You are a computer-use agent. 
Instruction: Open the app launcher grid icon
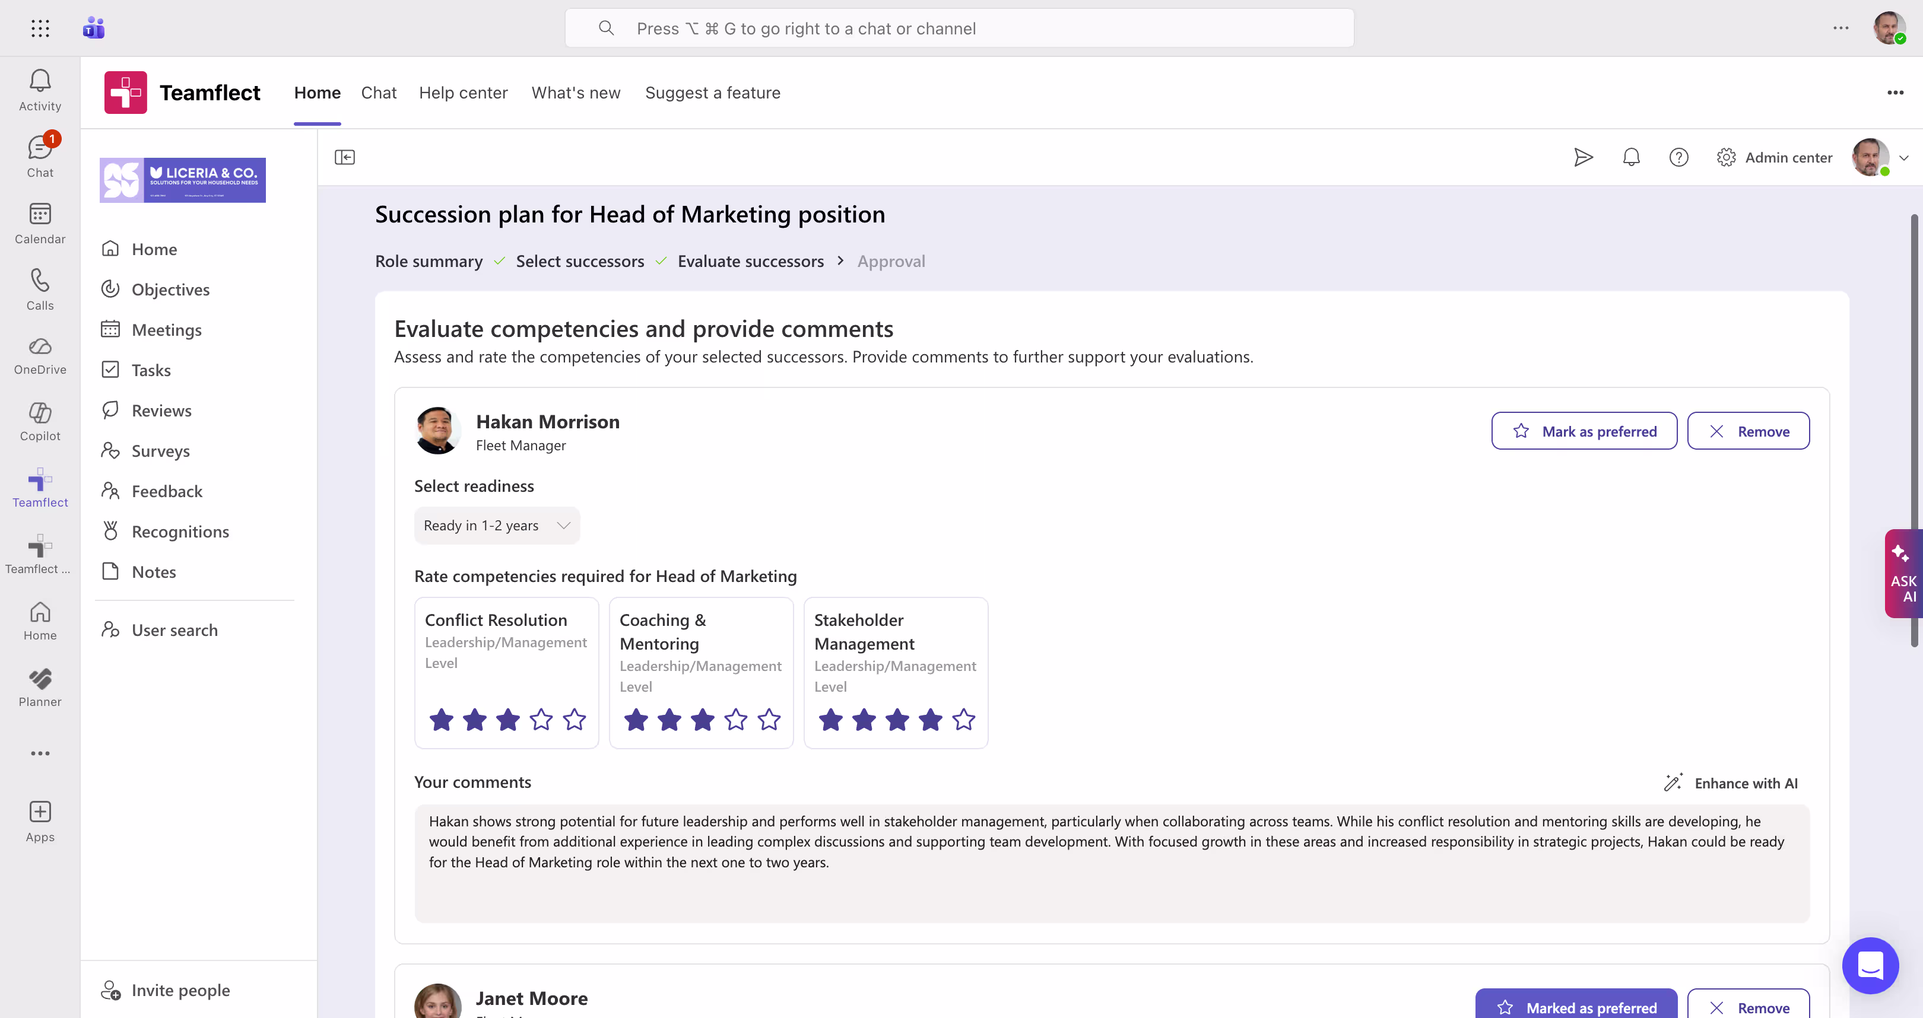[40, 28]
